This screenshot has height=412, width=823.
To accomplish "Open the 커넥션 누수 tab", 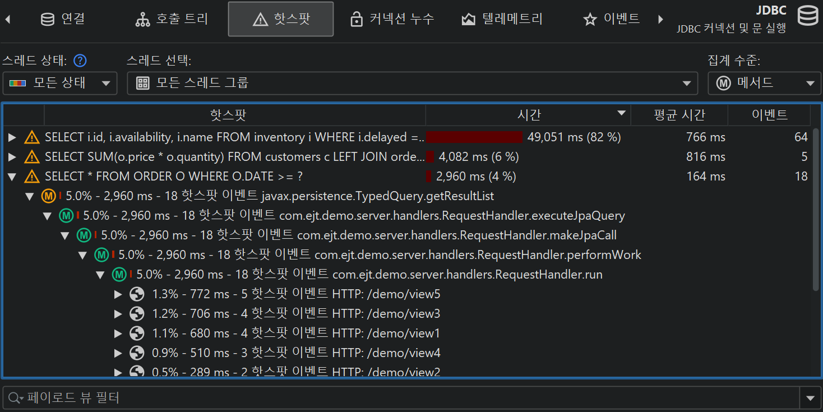I will [x=391, y=19].
